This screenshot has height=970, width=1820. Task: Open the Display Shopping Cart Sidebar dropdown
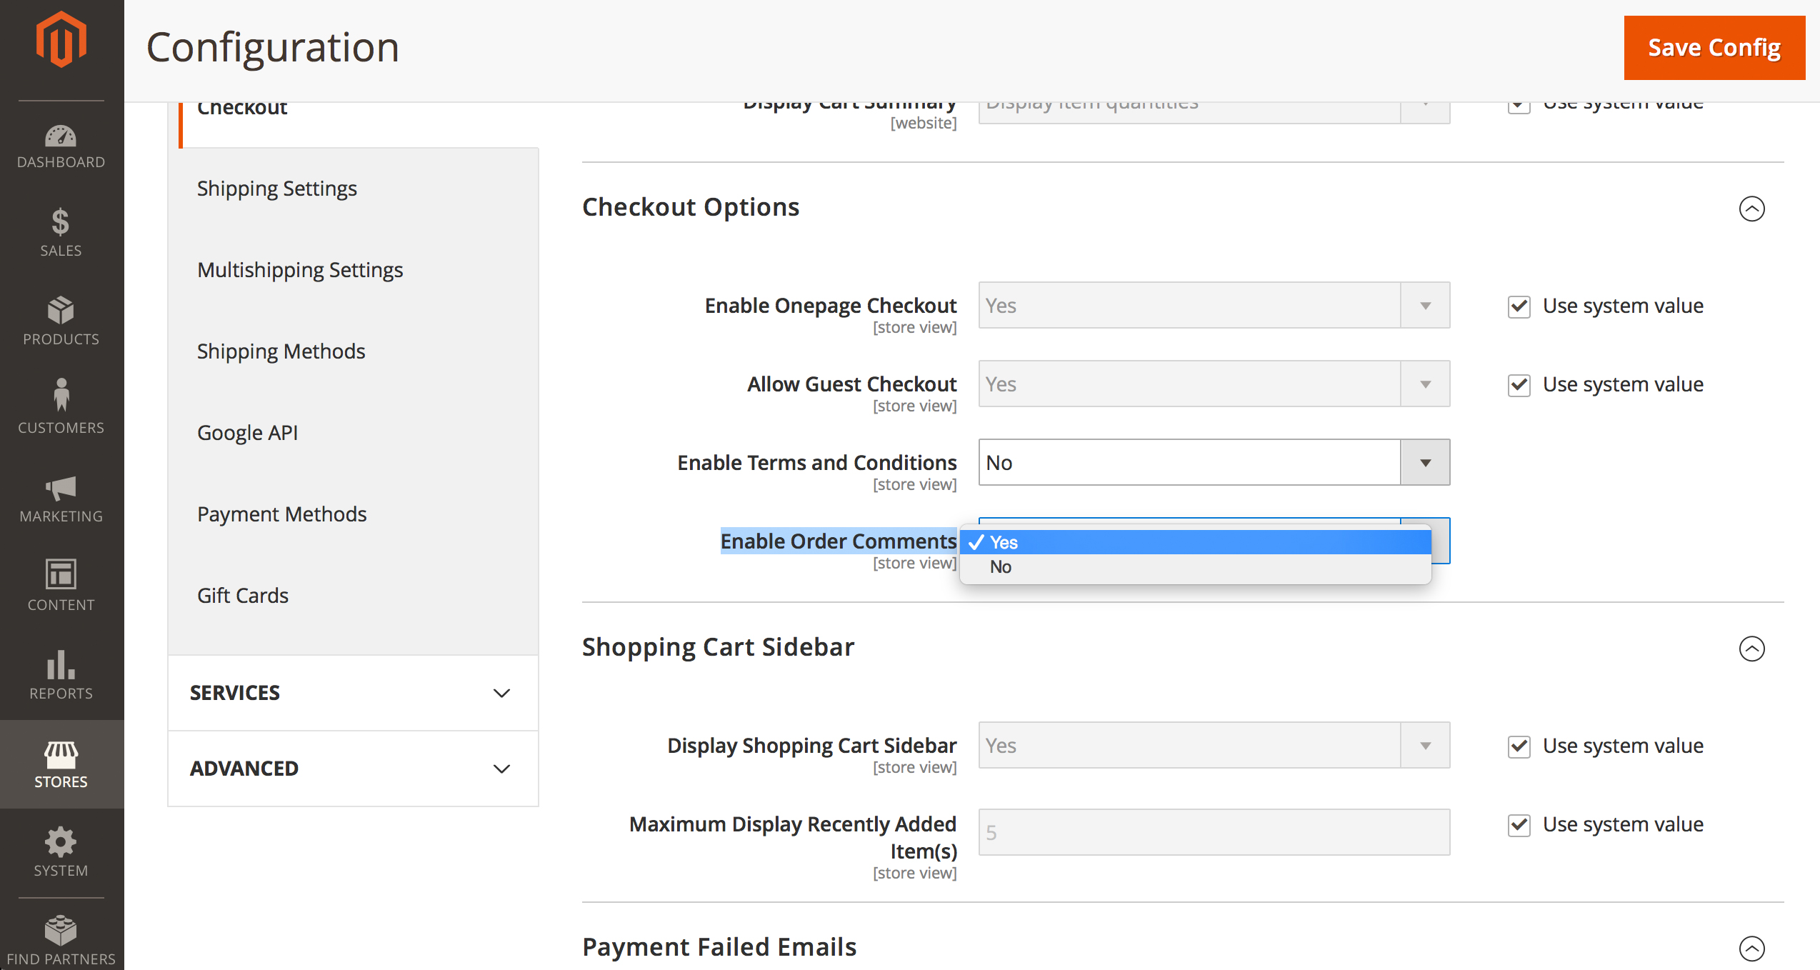tap(1214, 745)
